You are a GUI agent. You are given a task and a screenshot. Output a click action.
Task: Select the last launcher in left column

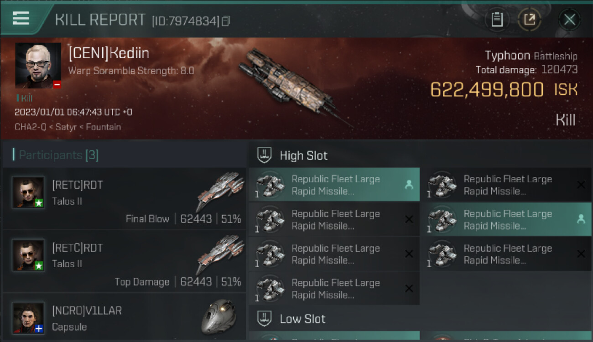(334, 289)
